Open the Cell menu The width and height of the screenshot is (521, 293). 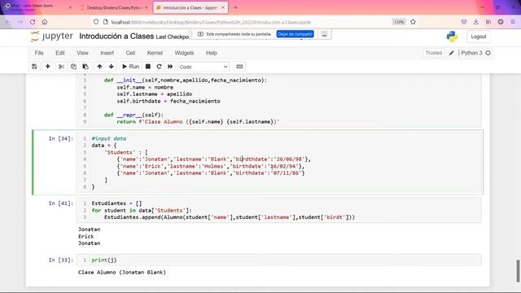tap(130, 53)
